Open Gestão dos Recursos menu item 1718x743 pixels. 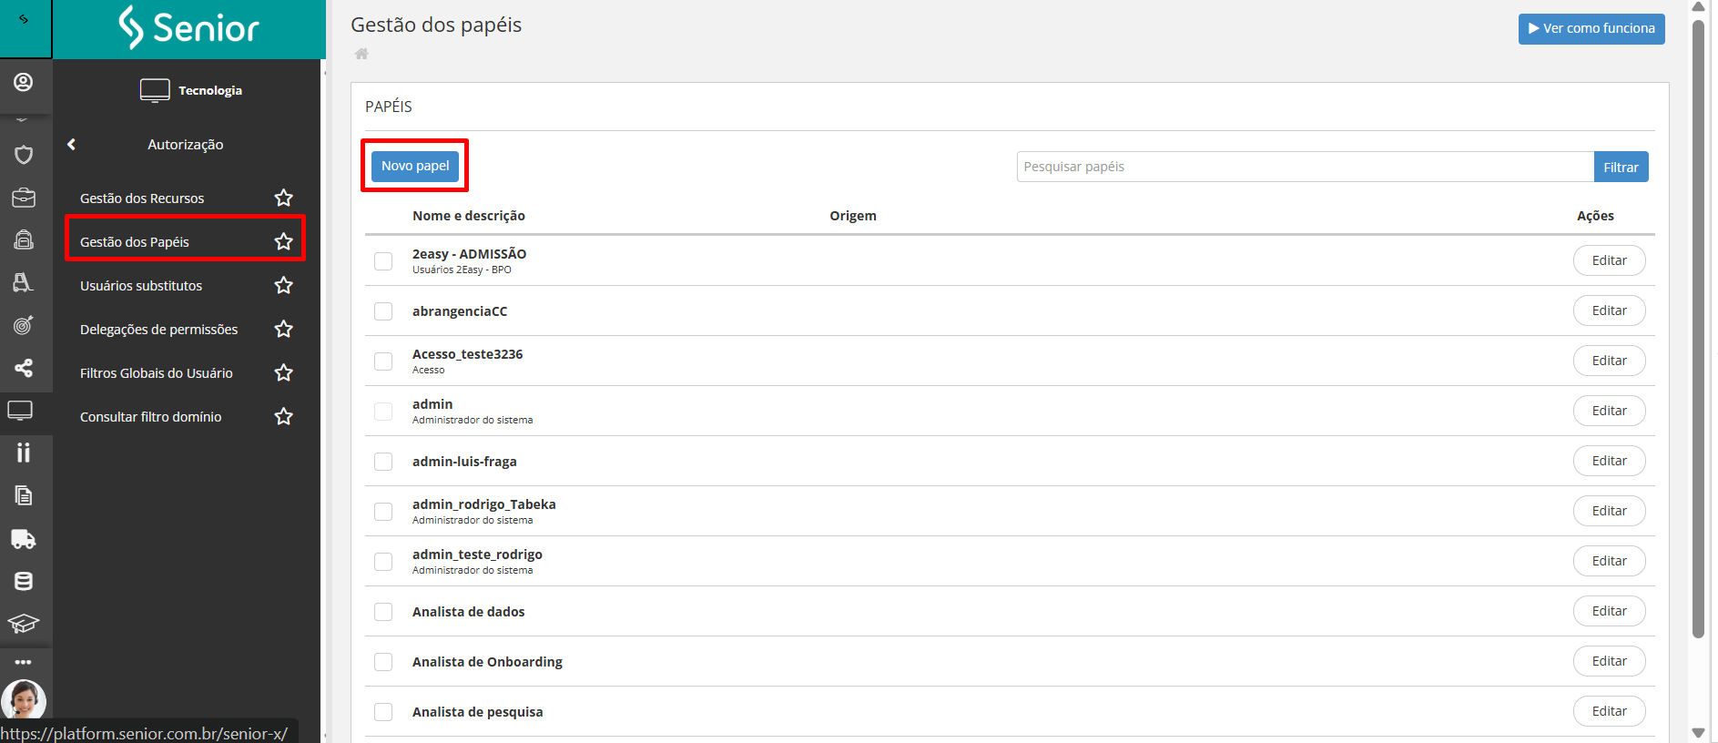[x=142, y=198]
